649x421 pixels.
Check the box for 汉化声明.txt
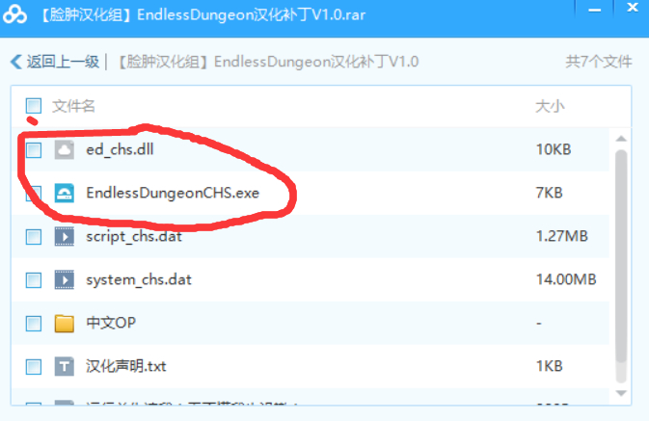34,367
